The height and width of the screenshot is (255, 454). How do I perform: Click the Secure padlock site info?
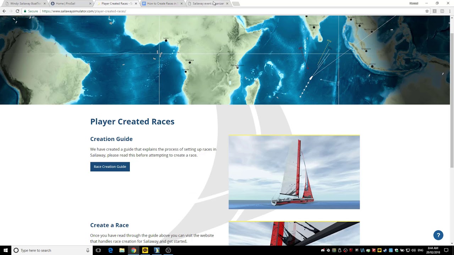31,11
